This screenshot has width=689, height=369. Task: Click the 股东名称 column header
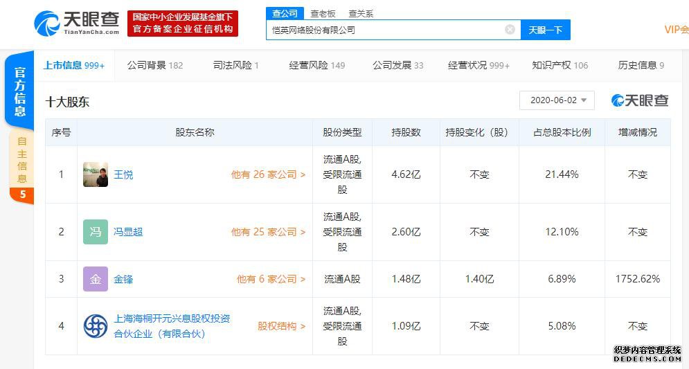pyautogui.click(x=195, y=132)
